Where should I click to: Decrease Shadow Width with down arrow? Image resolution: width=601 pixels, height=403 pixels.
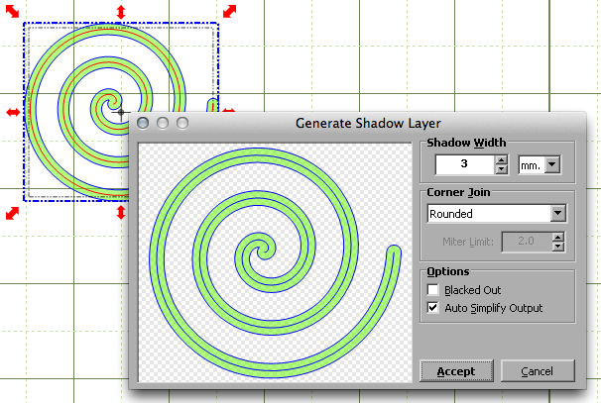[502, 169]
